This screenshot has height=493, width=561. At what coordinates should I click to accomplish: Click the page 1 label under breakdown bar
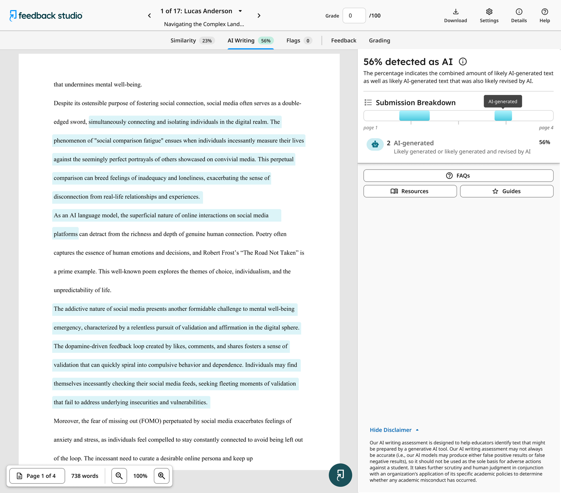click(x=371, y=127)
